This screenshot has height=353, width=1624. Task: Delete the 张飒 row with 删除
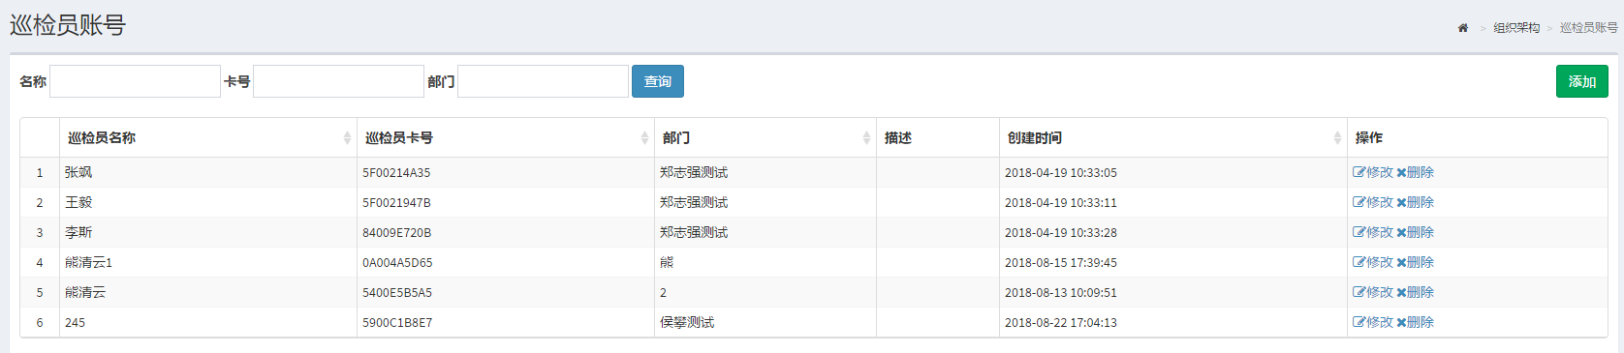pyautogui.click(x=1415, y=172)
